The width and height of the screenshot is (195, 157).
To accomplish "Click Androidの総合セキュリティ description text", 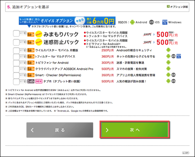I will click(134, 50).
